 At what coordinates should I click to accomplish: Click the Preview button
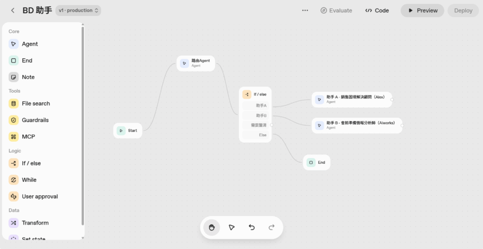[x=422, y=10]
